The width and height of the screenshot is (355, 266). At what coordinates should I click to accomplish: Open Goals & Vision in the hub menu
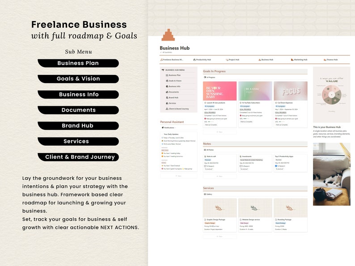pyautogui.click(x=173, y=81)
